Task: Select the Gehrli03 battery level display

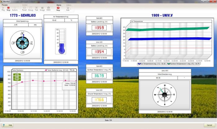Action: pos(100,28)
